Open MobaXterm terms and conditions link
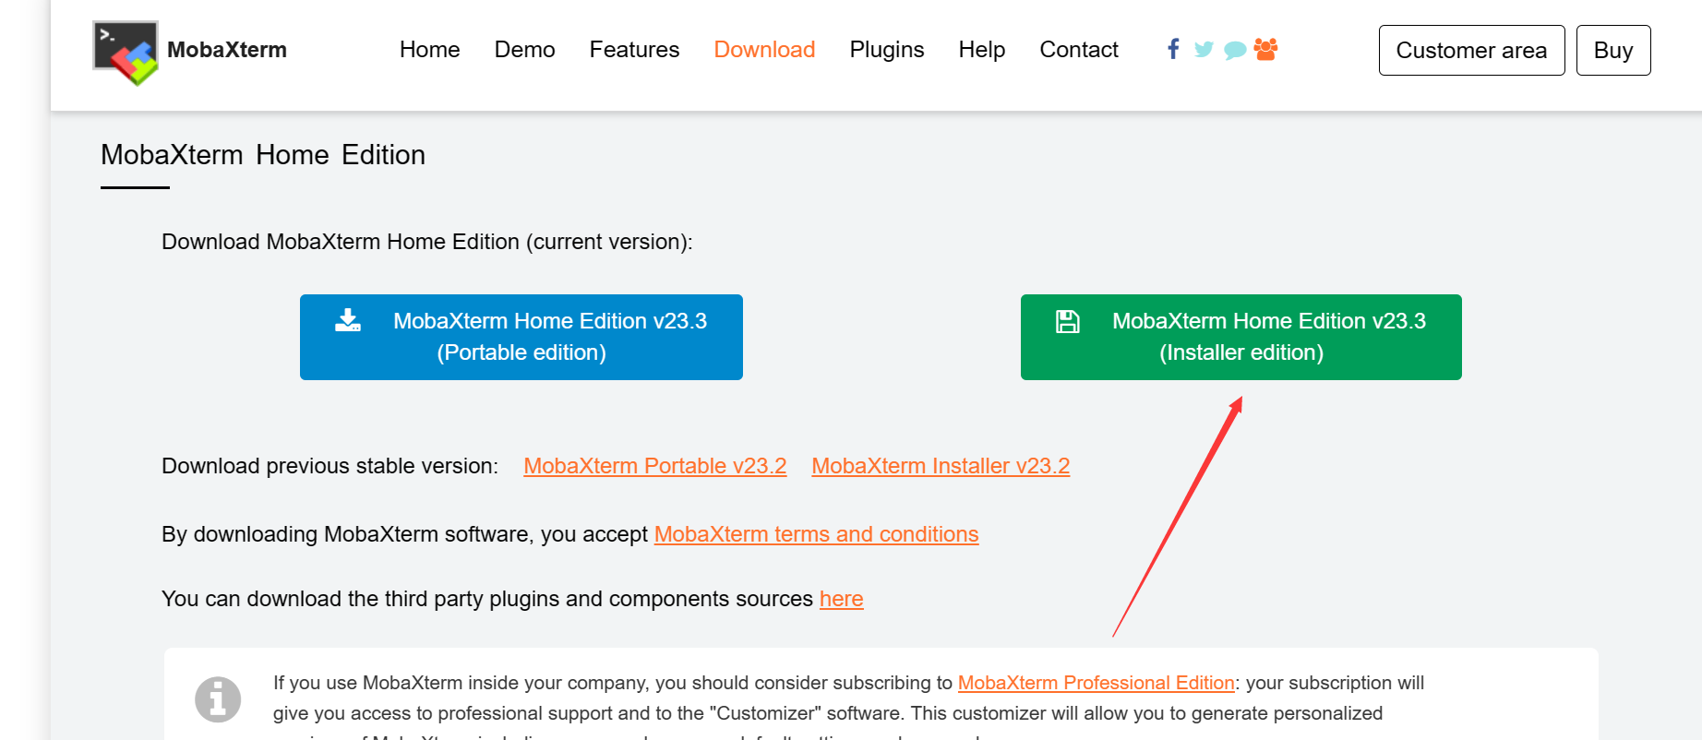 pyautogui.click(x=816, y=534)
